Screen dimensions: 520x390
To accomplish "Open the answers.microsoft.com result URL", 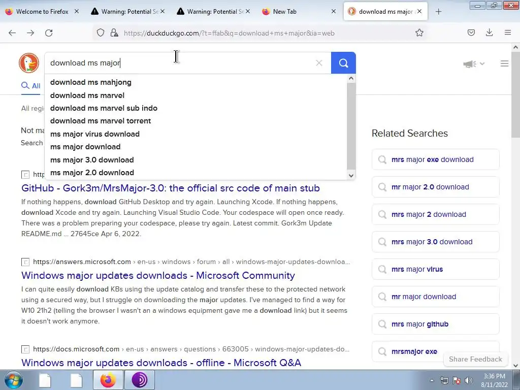I will 191,262.
